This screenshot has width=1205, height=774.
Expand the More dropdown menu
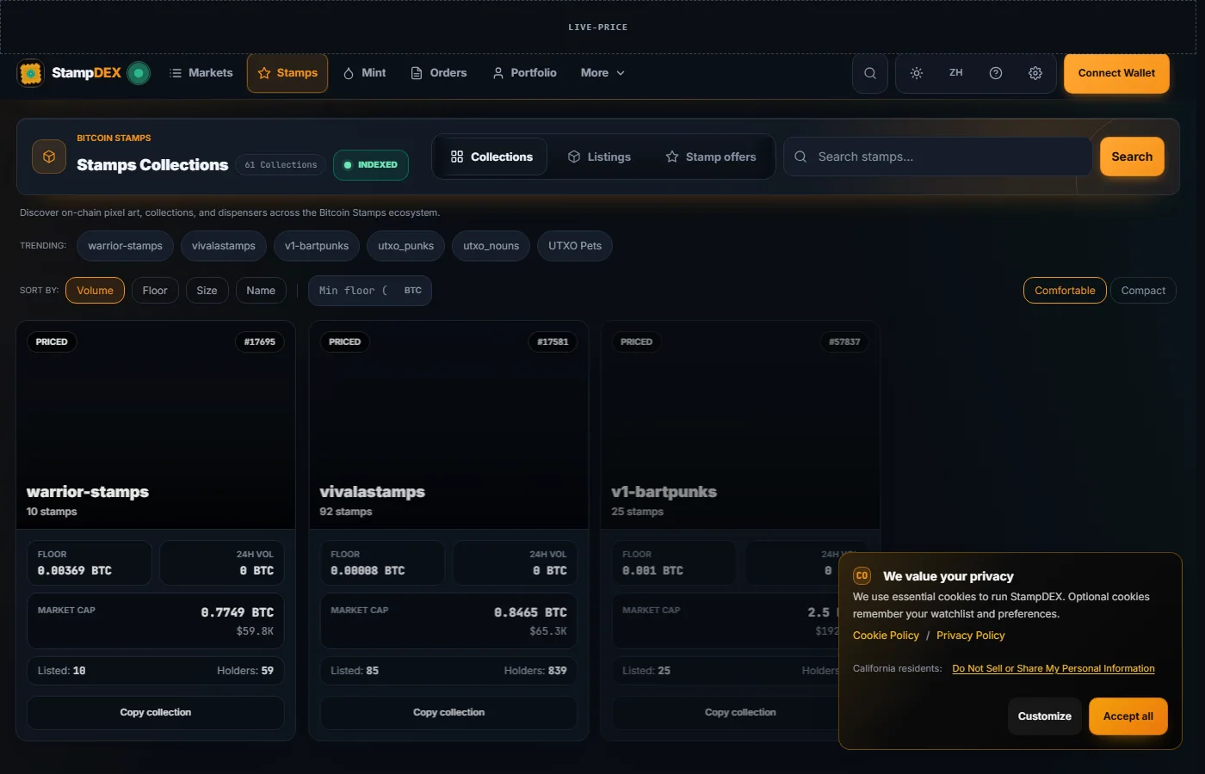point(602,73)
